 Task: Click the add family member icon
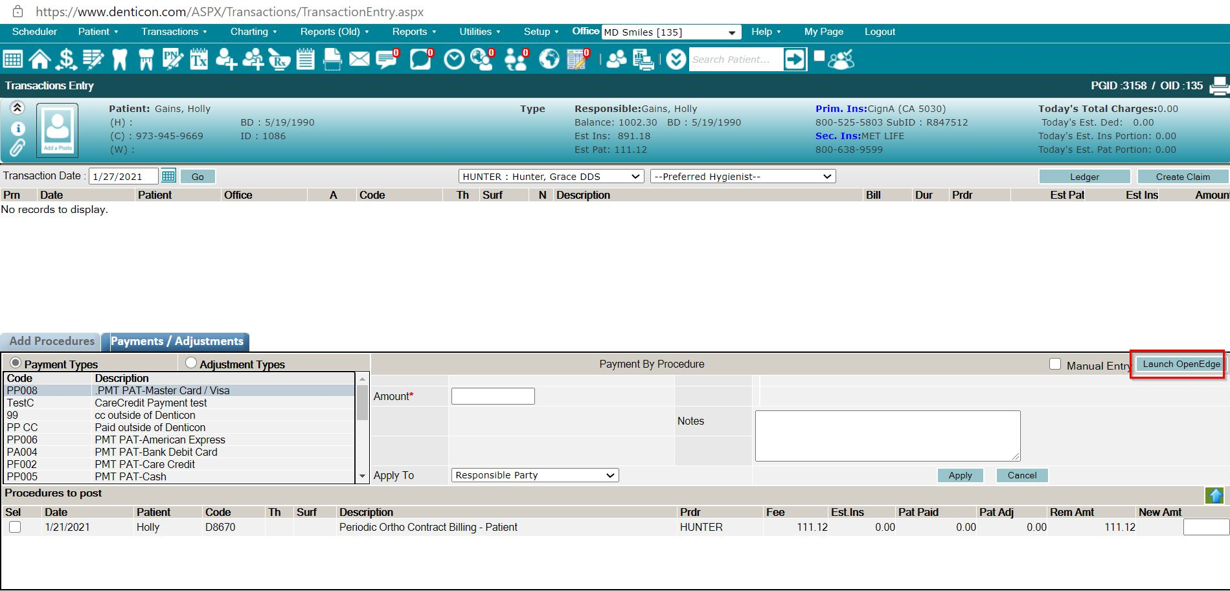click(x=253, y=60)
